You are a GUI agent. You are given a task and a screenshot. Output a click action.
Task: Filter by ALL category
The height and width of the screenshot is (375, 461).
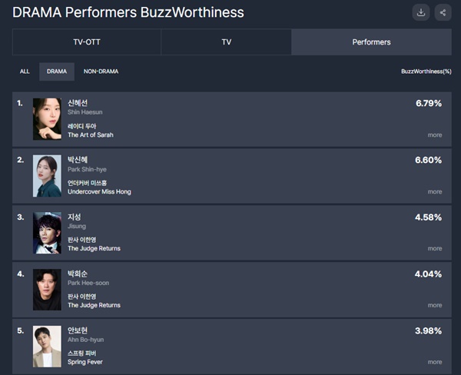(25, 71)
